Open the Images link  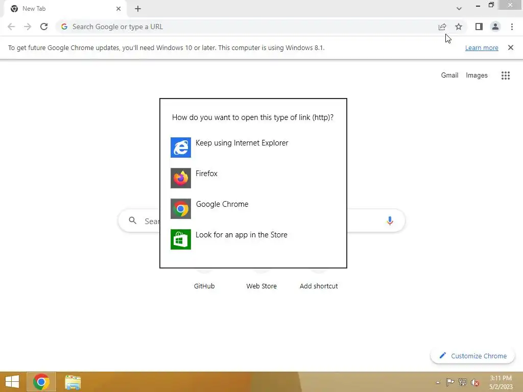[477, 76]
